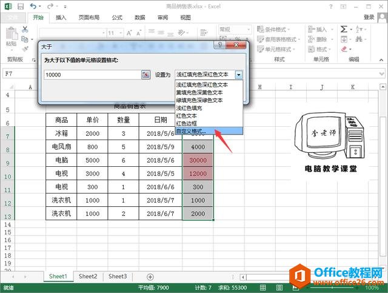Expand the formula bar
Screen dimensions: 388x293
(x=381, y=73)
